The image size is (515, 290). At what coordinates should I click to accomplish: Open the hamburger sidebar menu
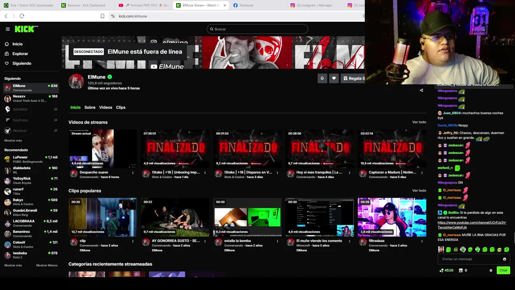8,29
